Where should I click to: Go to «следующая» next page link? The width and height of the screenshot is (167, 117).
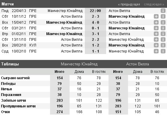154,4
